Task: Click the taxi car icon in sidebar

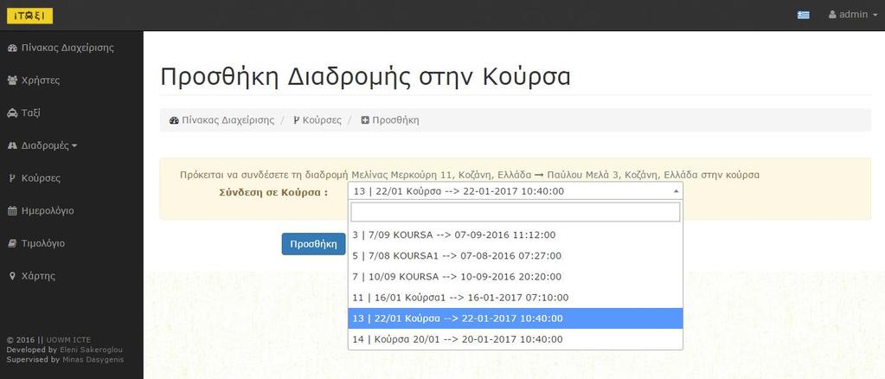Action: click(12, 113)
